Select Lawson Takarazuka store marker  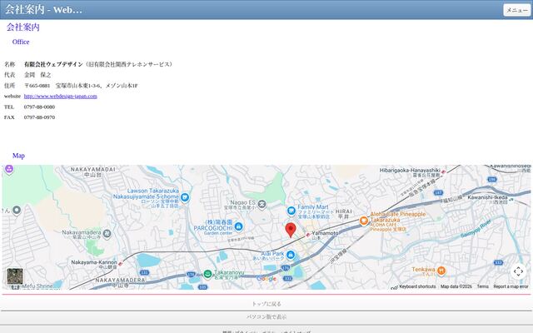tap(185, 197)
